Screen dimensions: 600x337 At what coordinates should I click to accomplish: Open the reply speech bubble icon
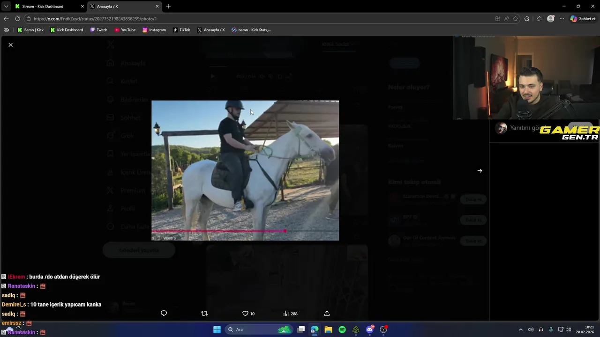click(x=164, y=313)
